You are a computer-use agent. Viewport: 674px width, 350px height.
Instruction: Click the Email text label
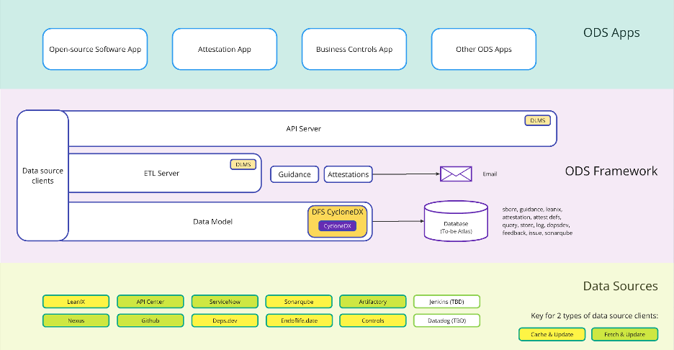pyautogui.click(x=490, y=174)
